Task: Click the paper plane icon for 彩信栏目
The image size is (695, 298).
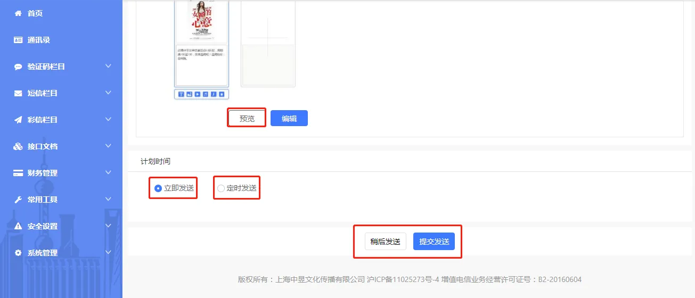Action: (18, 120)
